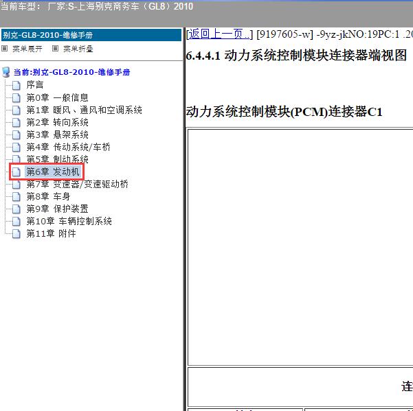The image size is (413, 411).
Task: Open chapter 第0章 一般信息
Action: coord(58,97)
